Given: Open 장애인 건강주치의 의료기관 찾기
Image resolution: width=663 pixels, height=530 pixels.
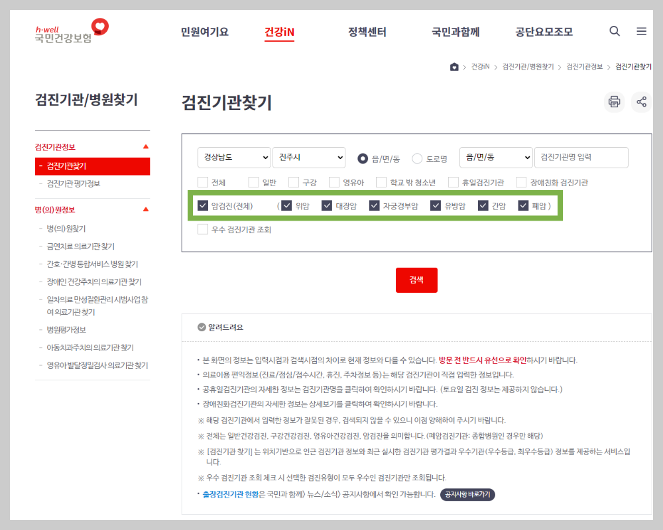Looking at the screenshot, I should click(x=94, y=282).
